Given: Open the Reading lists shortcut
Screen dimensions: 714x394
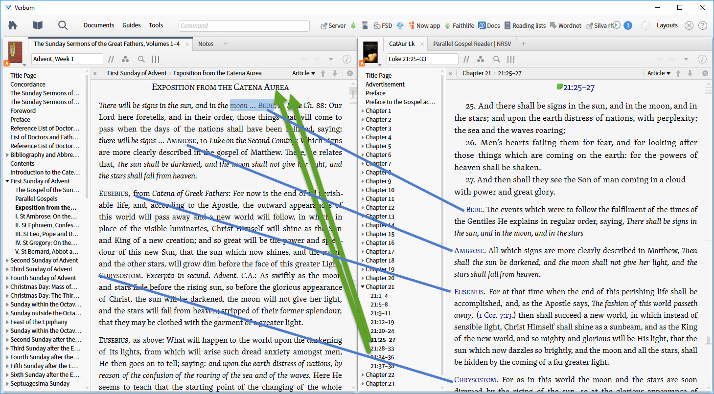Looking at the screenshot, I should [525, 26].
